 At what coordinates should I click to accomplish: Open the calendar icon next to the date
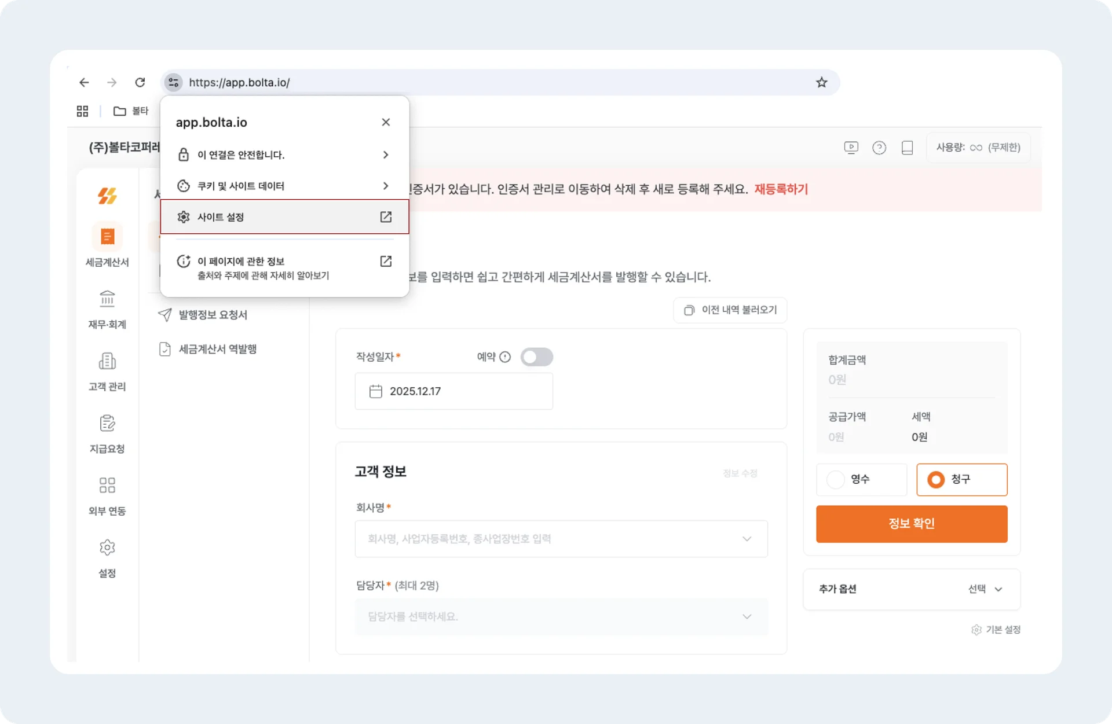tap(375, 391)
